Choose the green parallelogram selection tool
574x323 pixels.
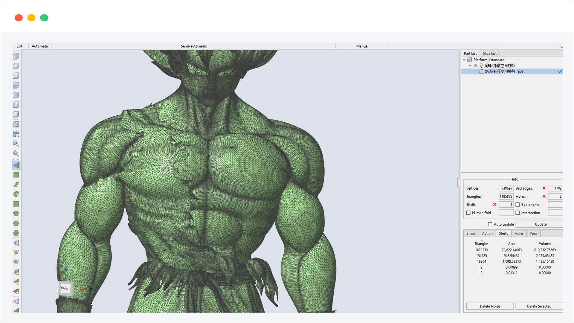pyautogui.click(x=16, y=185)
